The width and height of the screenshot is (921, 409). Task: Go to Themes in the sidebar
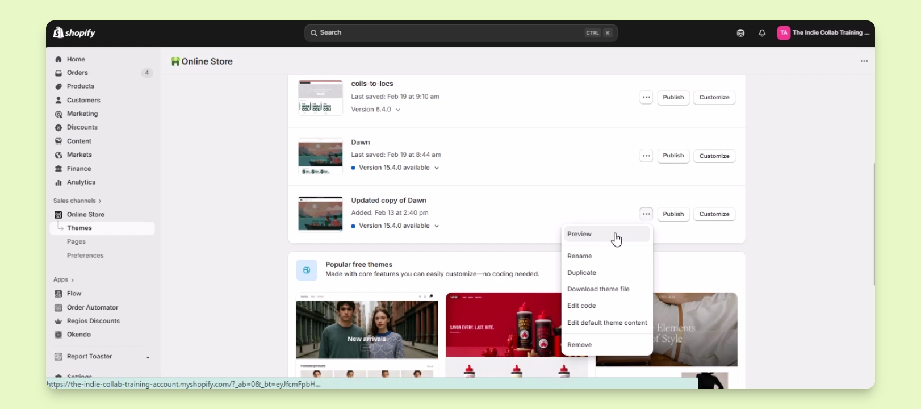103,228
